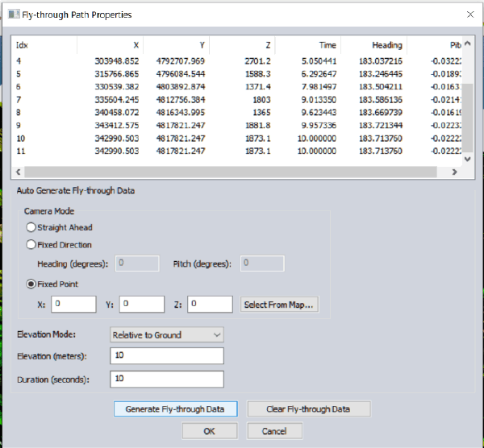Click Select From Map button
The width and height of the screenshot is (484, 448).
(x=279, y=305)
